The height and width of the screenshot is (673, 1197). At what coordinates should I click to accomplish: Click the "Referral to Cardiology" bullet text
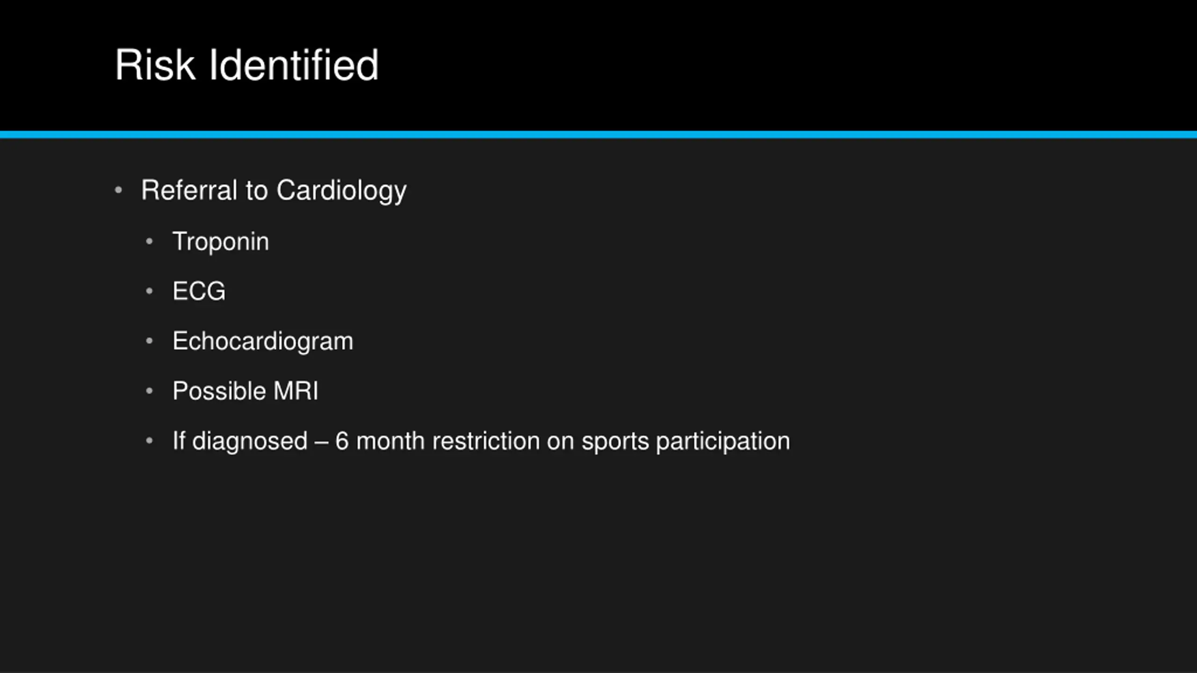[x=274, y=191]
